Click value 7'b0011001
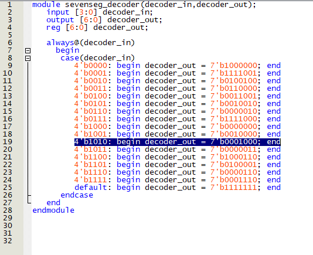 (x=234, y=96)
